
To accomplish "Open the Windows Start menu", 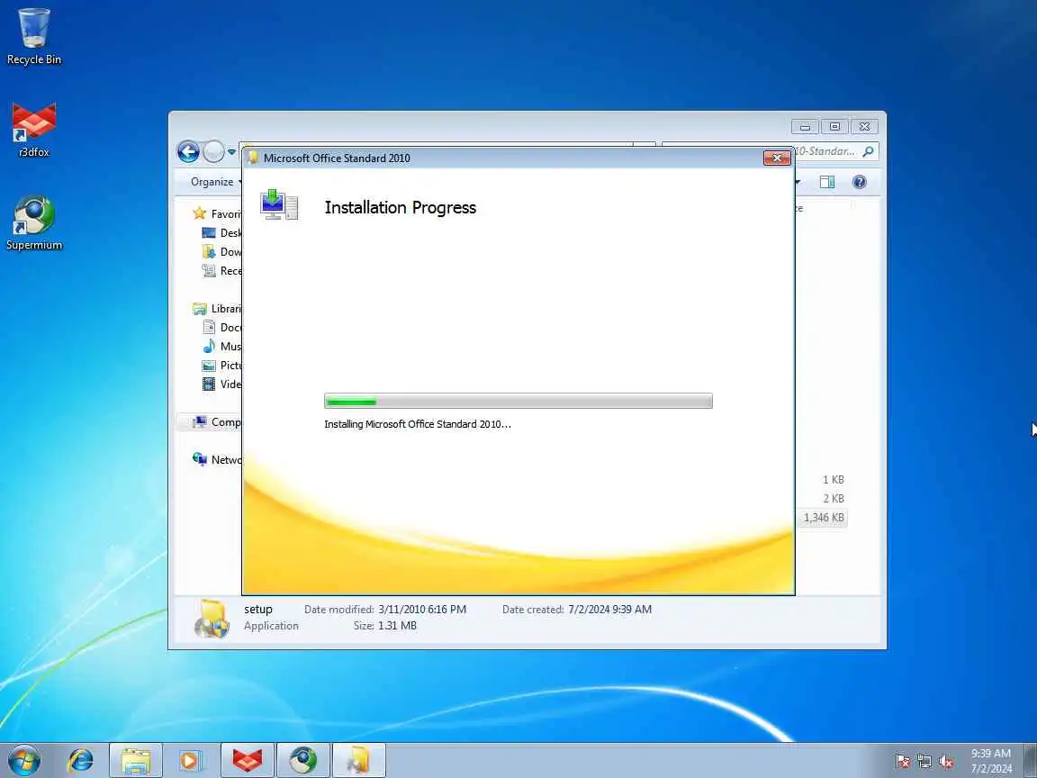I will [24, 760].
